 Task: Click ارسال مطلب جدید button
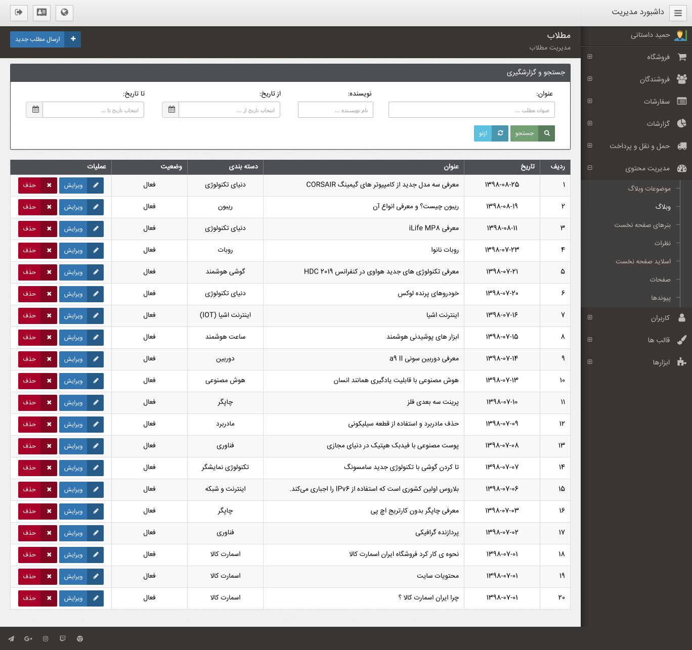click(45, 39)
